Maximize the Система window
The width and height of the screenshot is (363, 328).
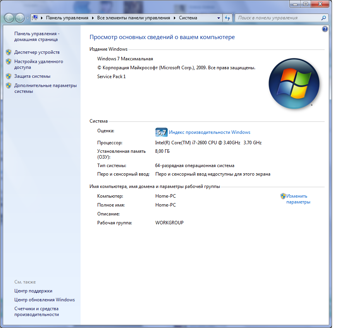click(306, 4)
